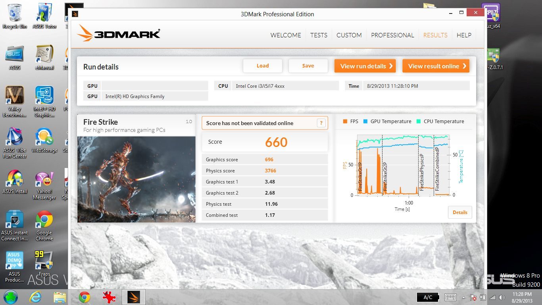Open Google Chrome from the taskbar
Screen dimensions: 542x305
click(x=85, y=297)
